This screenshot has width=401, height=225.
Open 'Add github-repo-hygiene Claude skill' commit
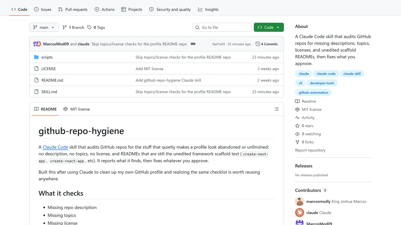168,80
